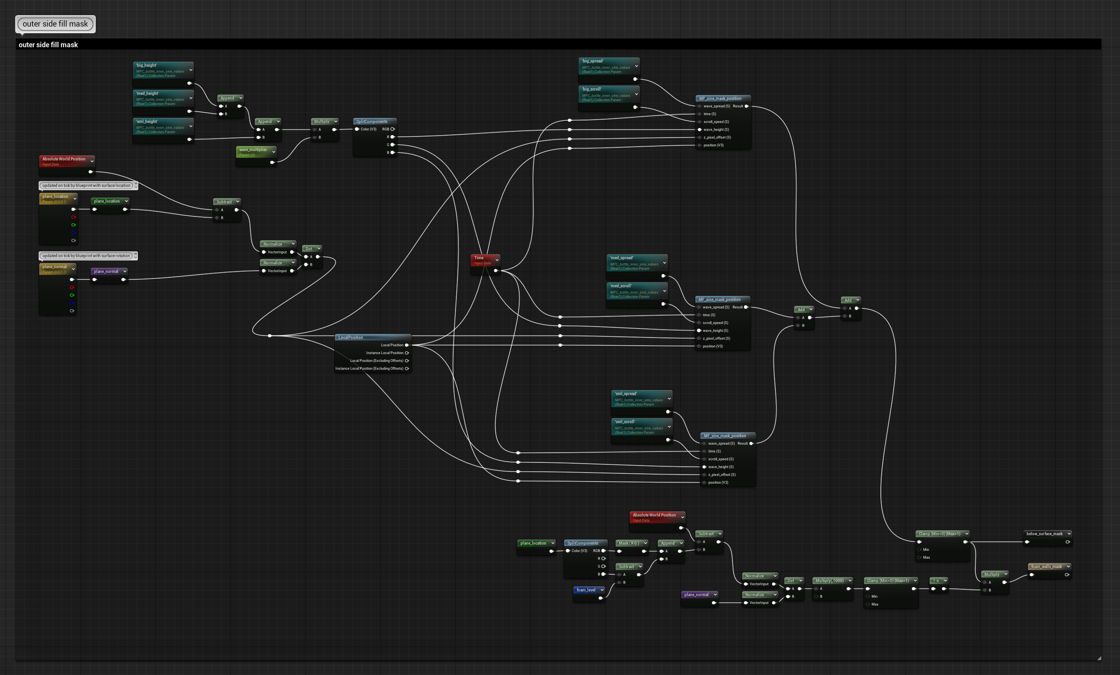1120x675 pixels.
Task: Click G output pin on upper SplitComponents
Action: pyautogui.click(x=393, y=144)
